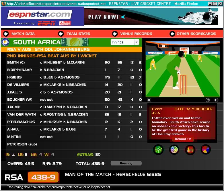Image resolution: width=224 pixels, height=191 pixels.
Task: Click the ESPN logo in header
Action: [46, 23]
